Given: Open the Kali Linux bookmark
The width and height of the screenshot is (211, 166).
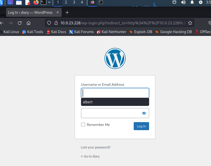Looking at the screenshot, I should tap(10, 32).
